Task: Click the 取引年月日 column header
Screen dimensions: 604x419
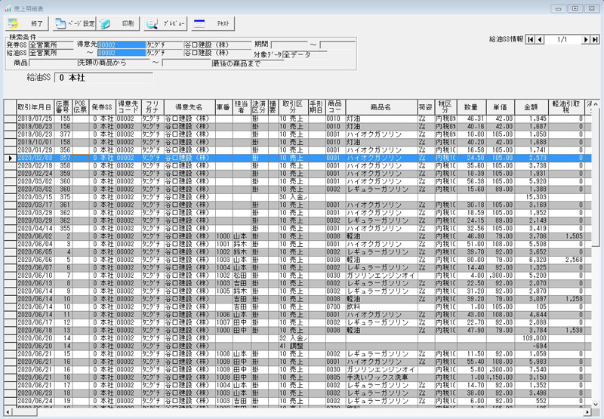Action: click(x=35, y=106)
